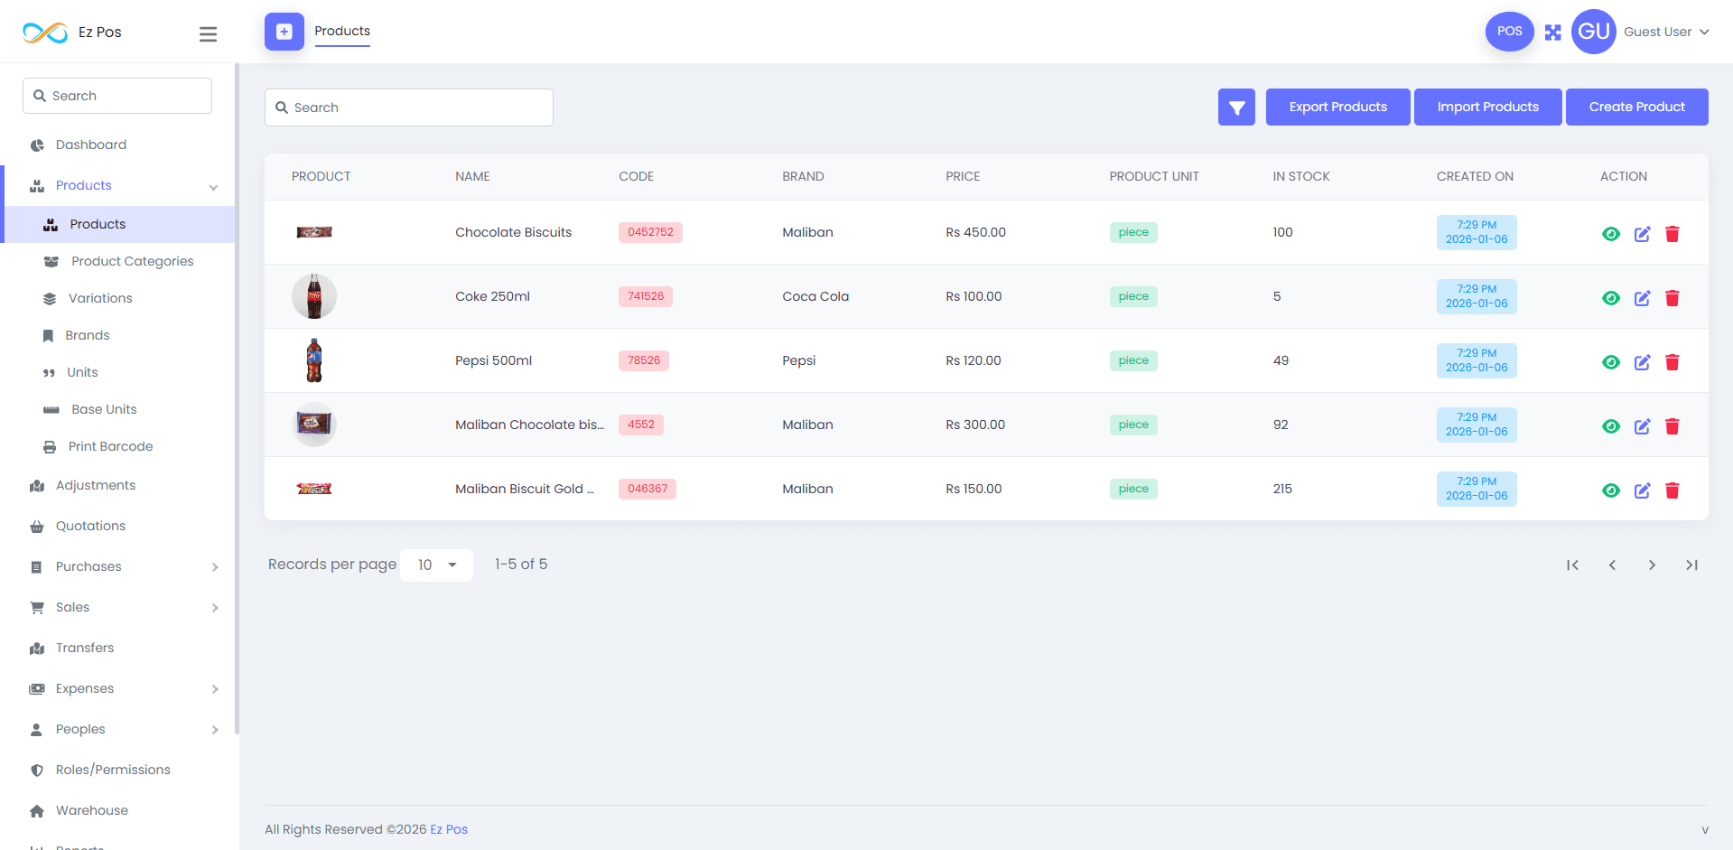Go to first page pagination icon
The height and width of the screenshot is (850, 1733).
tap(1572, 565)
